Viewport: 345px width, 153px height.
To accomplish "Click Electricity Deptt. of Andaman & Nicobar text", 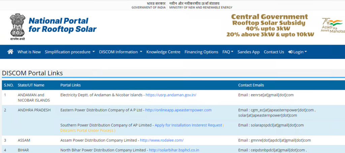I will [102, 95].
